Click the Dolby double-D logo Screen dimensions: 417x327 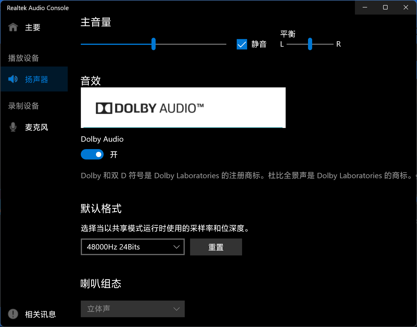pyautogui.click(x=104, y=108)
